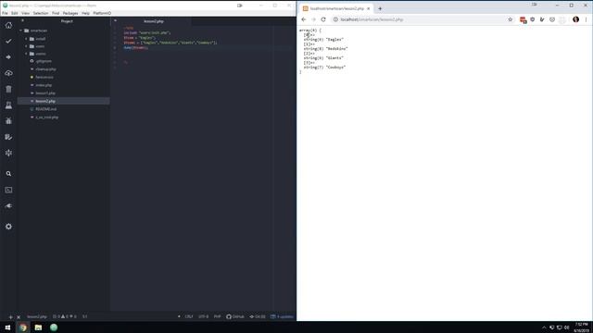Open the Find menu in Atom
593x333 pixels.
56,13
